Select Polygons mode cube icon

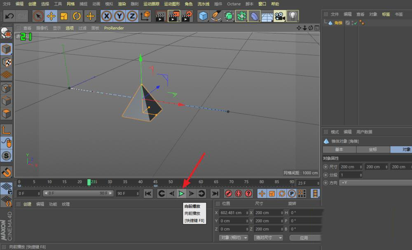pos(7,113)
